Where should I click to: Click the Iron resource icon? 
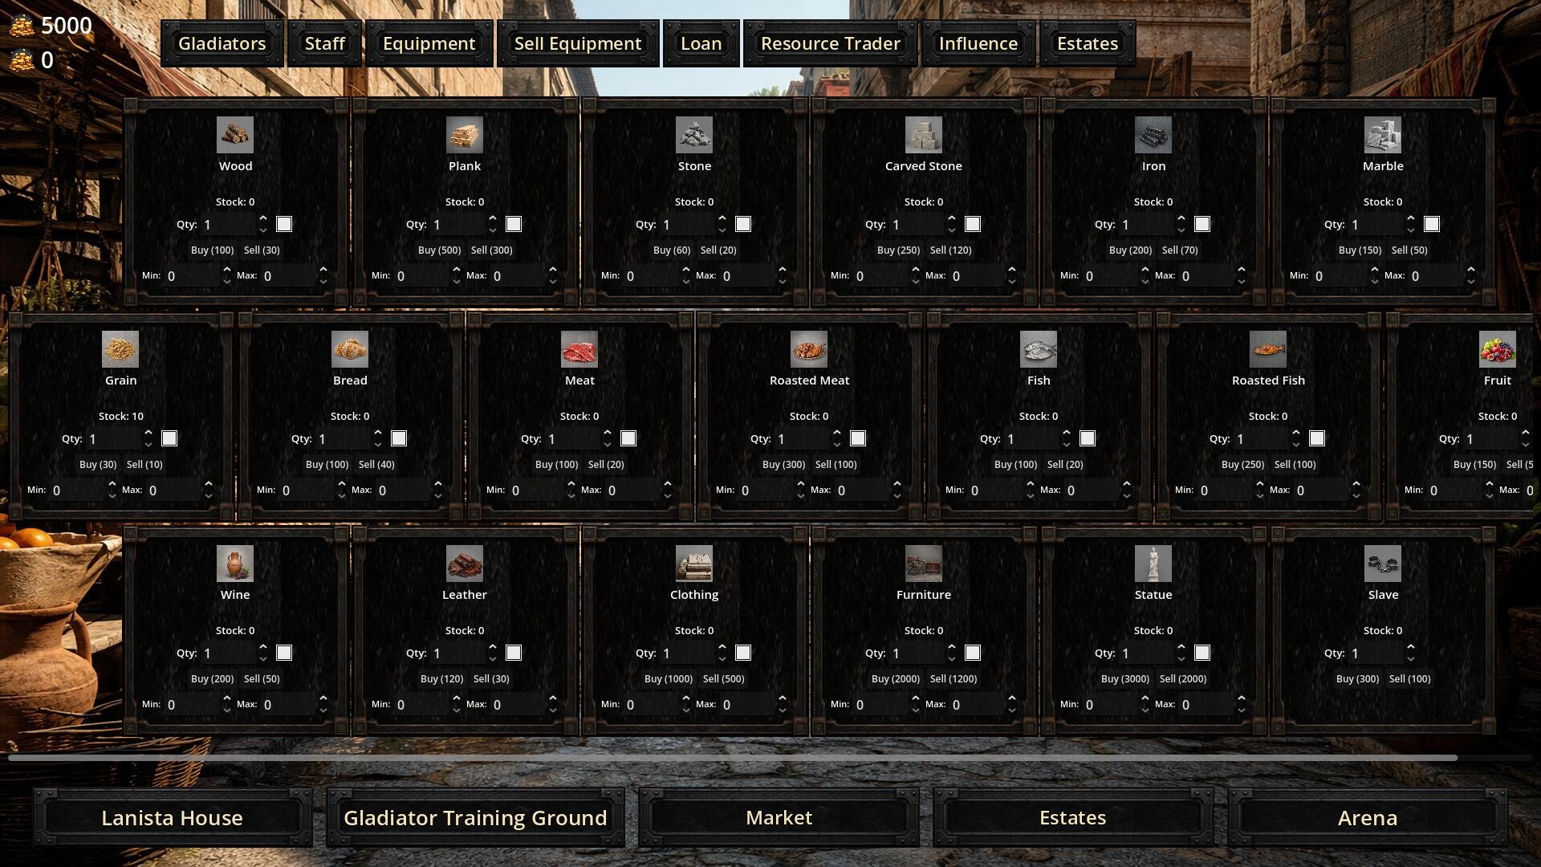(1153, 135)
